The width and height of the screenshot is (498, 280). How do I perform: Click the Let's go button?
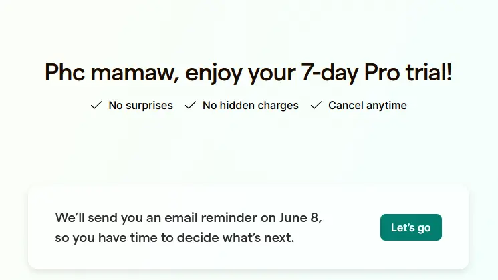[410, 227]
